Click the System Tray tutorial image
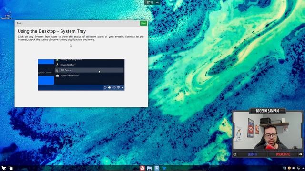The height and width of the screenshot is (171, 305). [81, 75]
